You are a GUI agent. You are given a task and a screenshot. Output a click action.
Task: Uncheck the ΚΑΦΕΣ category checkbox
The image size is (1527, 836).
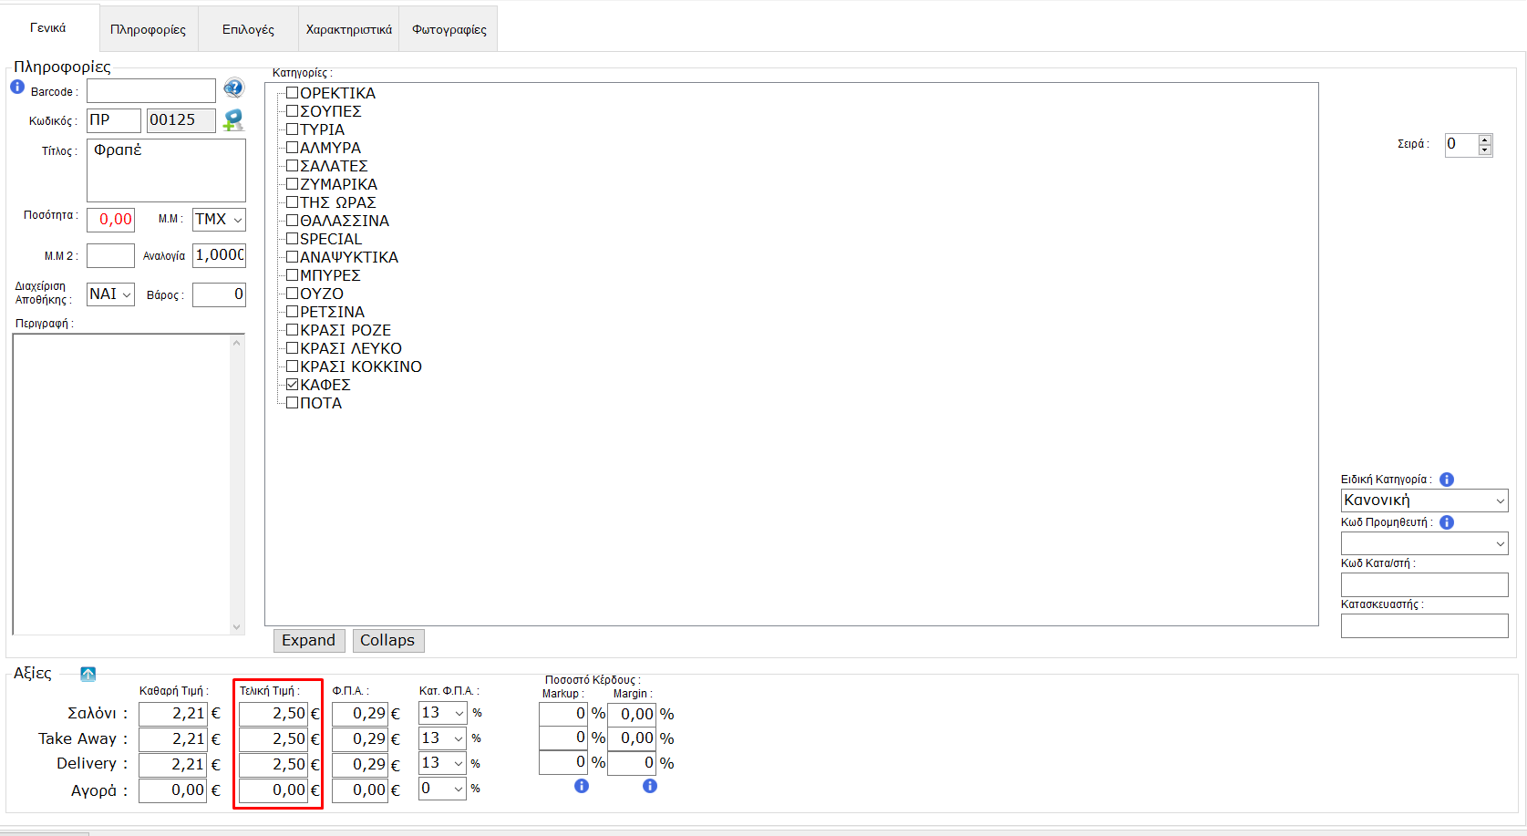[x=293, y=385]
